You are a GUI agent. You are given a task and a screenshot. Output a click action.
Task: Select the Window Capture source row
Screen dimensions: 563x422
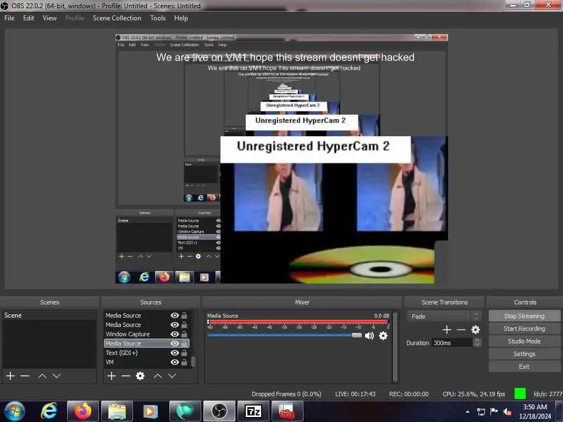tap(146, 334)
